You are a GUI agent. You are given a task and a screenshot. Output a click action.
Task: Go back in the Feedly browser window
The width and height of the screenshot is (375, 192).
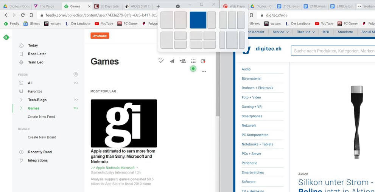coord(6,15)
